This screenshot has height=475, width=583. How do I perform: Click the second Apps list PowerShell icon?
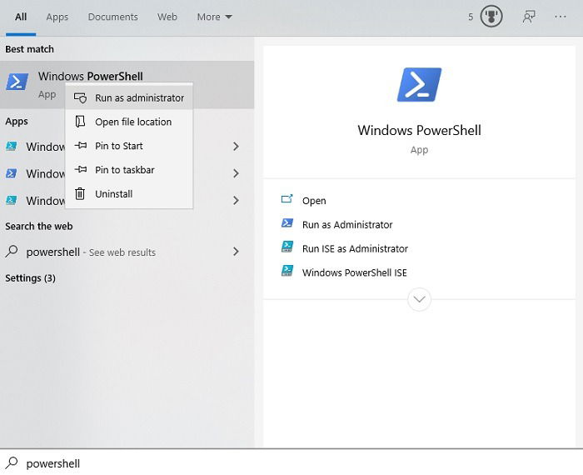coord(11,173)
